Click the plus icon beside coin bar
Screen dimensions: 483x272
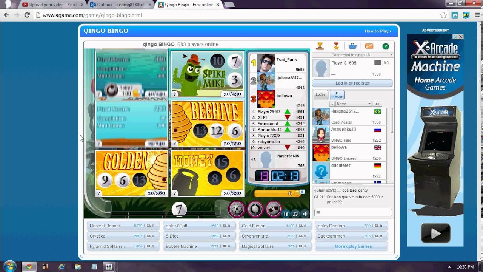(302, 192)
